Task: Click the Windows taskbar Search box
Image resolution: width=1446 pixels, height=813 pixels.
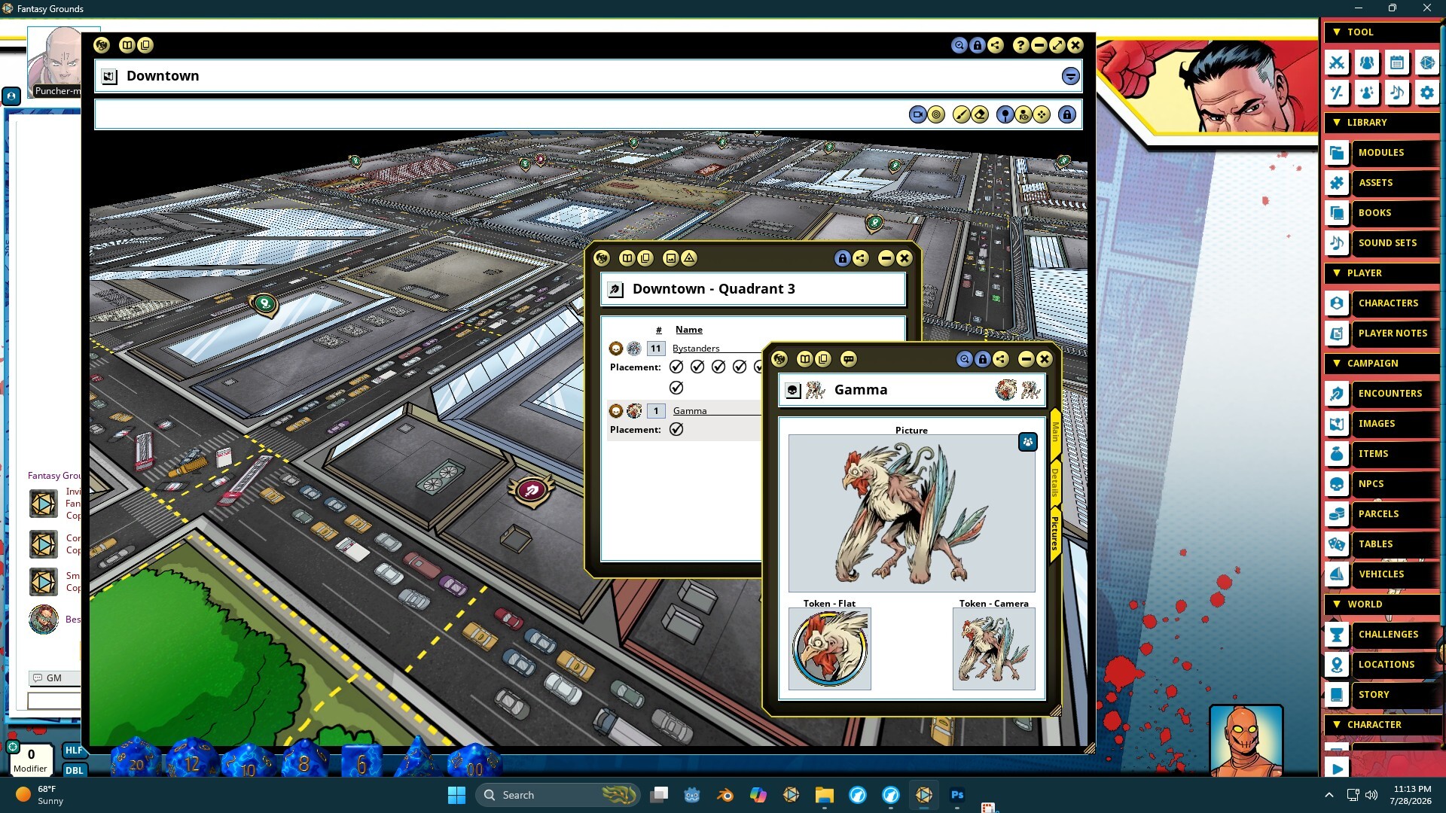Action: [x=558, y=795]
